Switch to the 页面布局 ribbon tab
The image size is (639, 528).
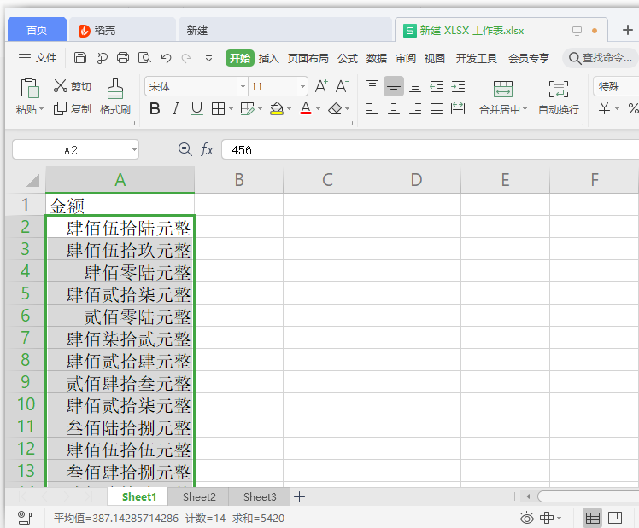[x=308, y=58]
